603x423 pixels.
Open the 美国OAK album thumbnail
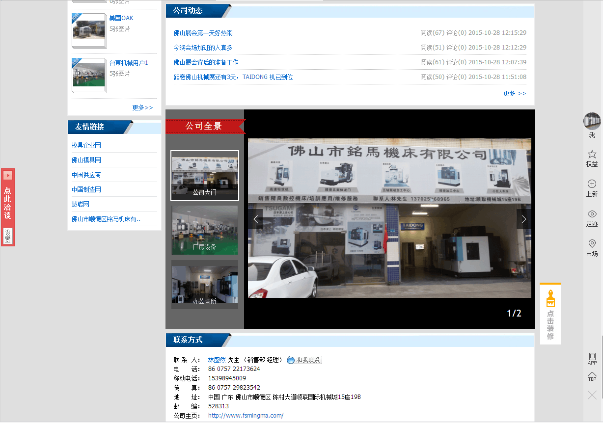click(89, 30)
